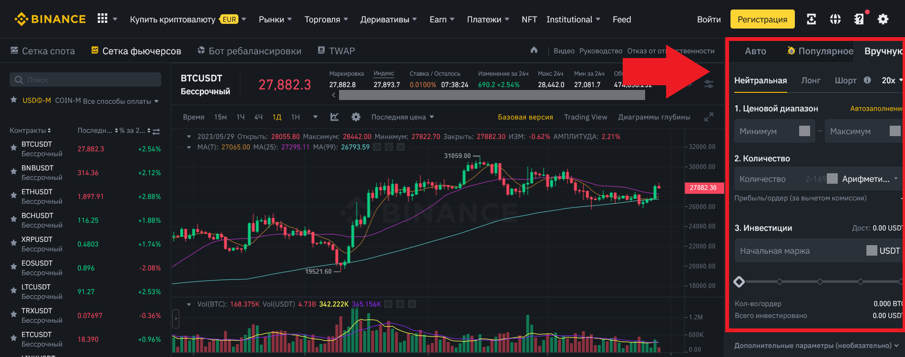Open more time intervals dropdown
The image size is (905, 357).
pos(315,117)
